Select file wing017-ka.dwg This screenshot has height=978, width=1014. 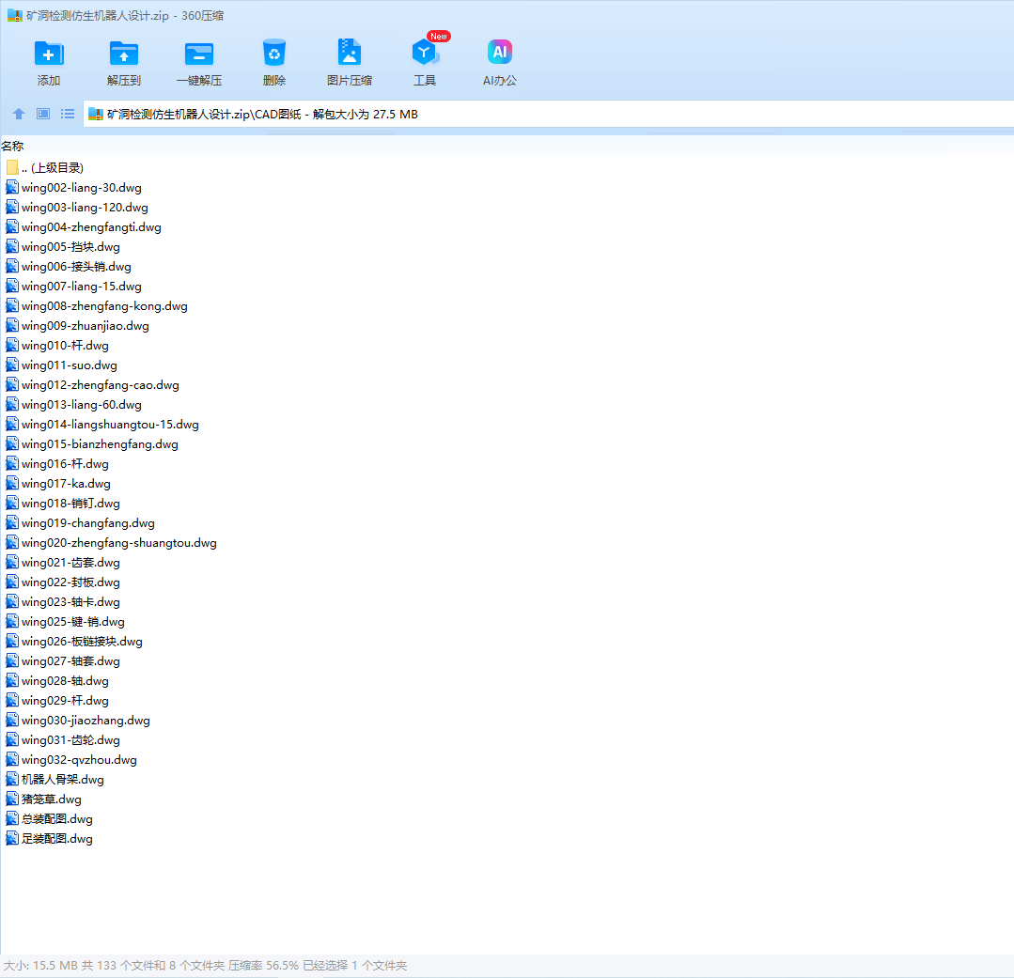tap(58, 484)
